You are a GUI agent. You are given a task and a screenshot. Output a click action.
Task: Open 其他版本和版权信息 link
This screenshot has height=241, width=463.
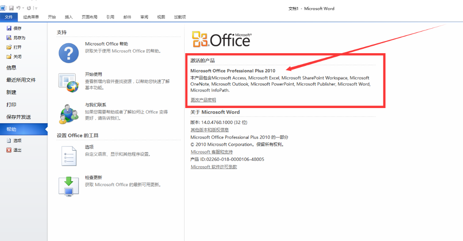tap(210, 130)
